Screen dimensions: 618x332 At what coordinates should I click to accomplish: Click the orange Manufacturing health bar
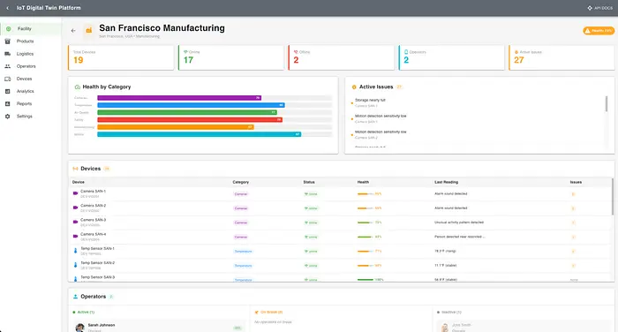tap(176, 127)
